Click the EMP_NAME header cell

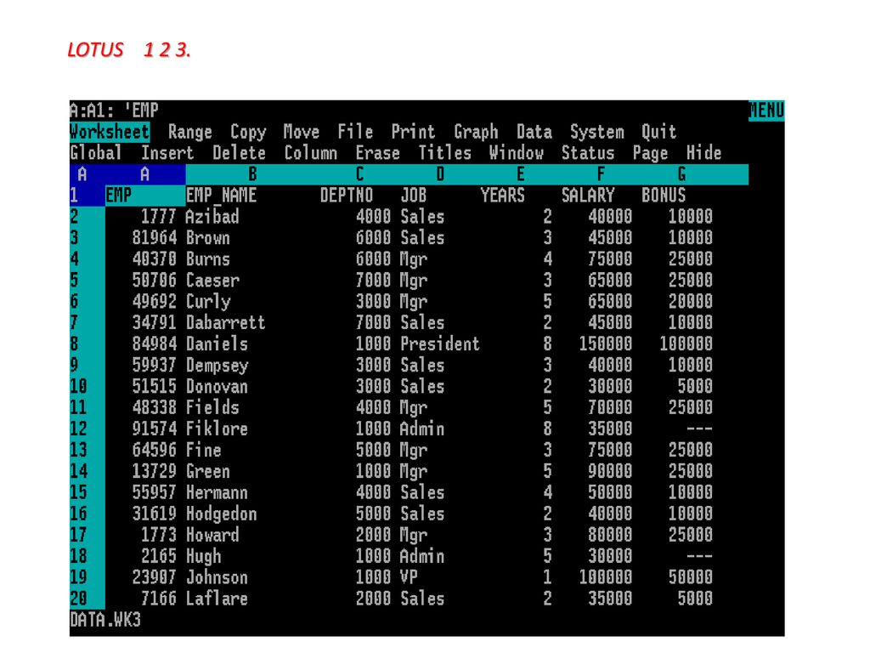click(221, 196)
